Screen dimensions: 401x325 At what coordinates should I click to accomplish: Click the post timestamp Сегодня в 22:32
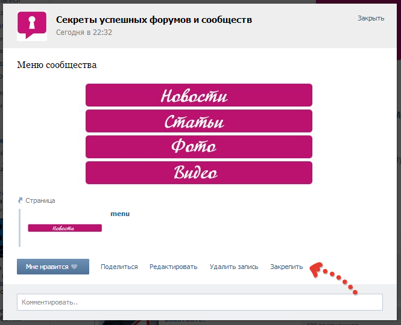pyautogui.click(x=84, y=32)
